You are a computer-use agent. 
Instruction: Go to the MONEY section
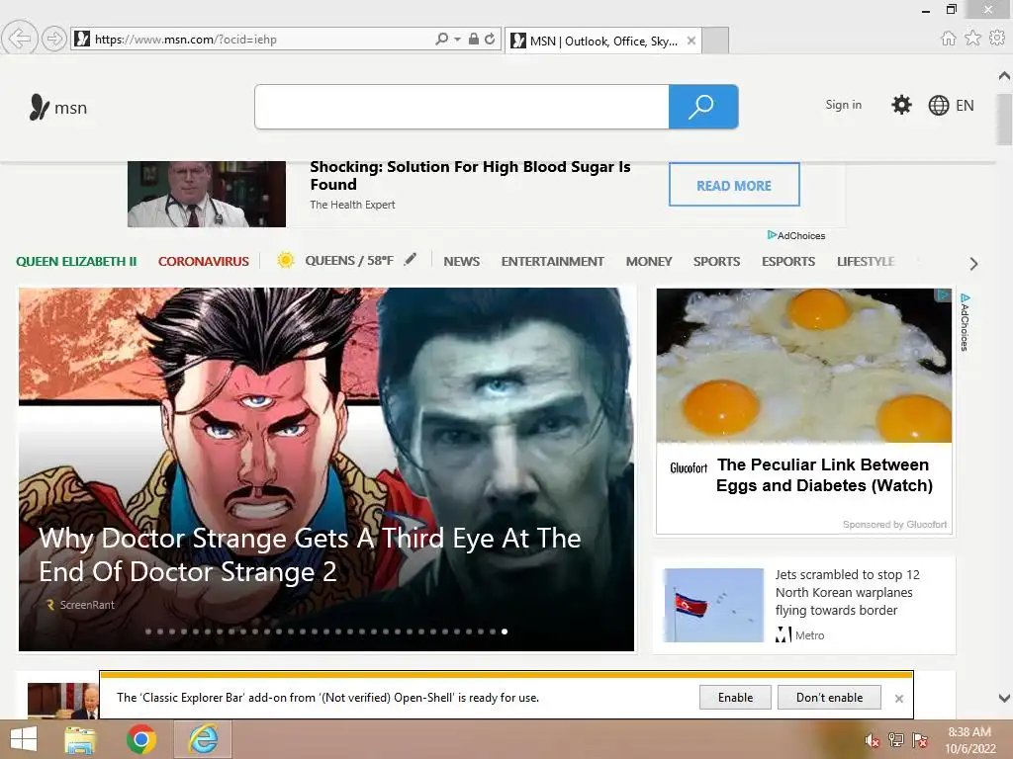649,261
